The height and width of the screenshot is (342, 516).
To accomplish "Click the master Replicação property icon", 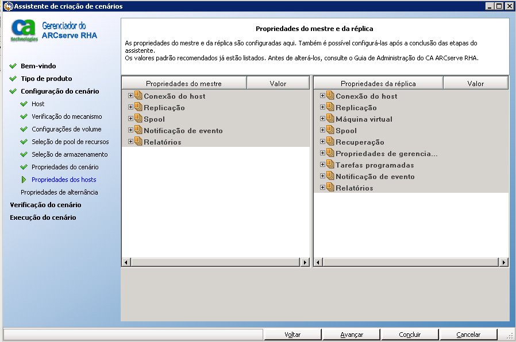I will [138, 107].
